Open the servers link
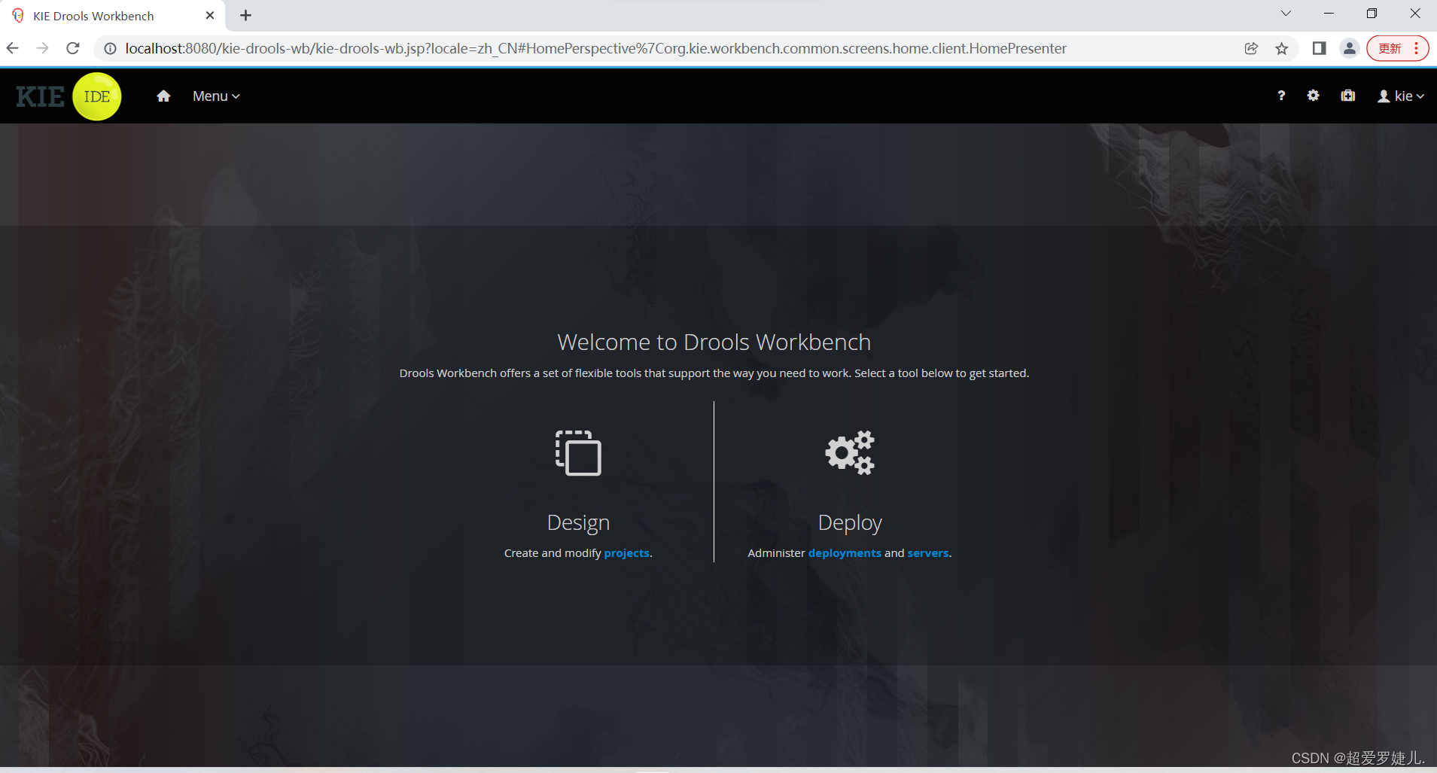 [x=928, y=553]
